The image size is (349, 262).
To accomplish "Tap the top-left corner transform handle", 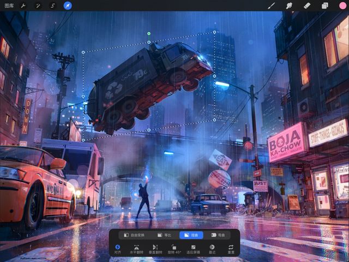I will pyautogui.click(x=83, y=52).
